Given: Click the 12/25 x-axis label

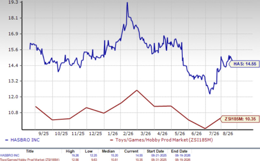Looking at the screenshot, I should coord(95,133).
